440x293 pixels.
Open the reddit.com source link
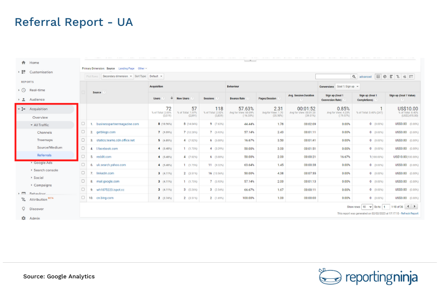104,157
